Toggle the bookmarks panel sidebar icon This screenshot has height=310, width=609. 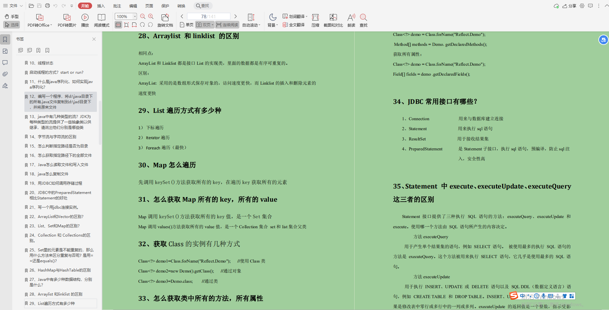tap(5, 39)
